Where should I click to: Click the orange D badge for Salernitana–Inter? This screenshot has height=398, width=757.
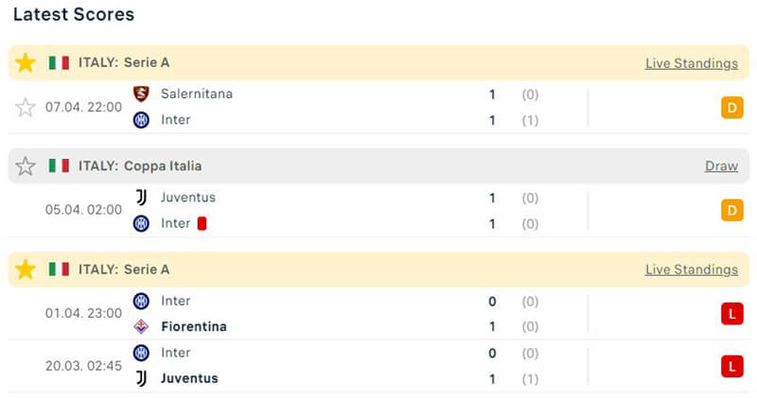click(731, 107)
